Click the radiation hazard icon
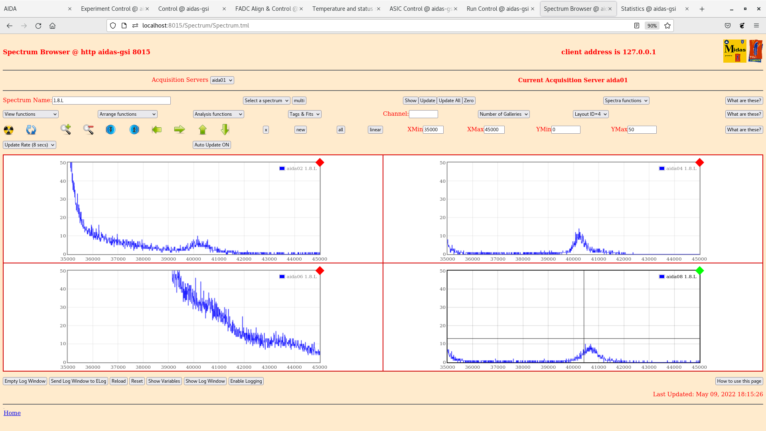Viewport: 766px width, 431px height. 8,130
